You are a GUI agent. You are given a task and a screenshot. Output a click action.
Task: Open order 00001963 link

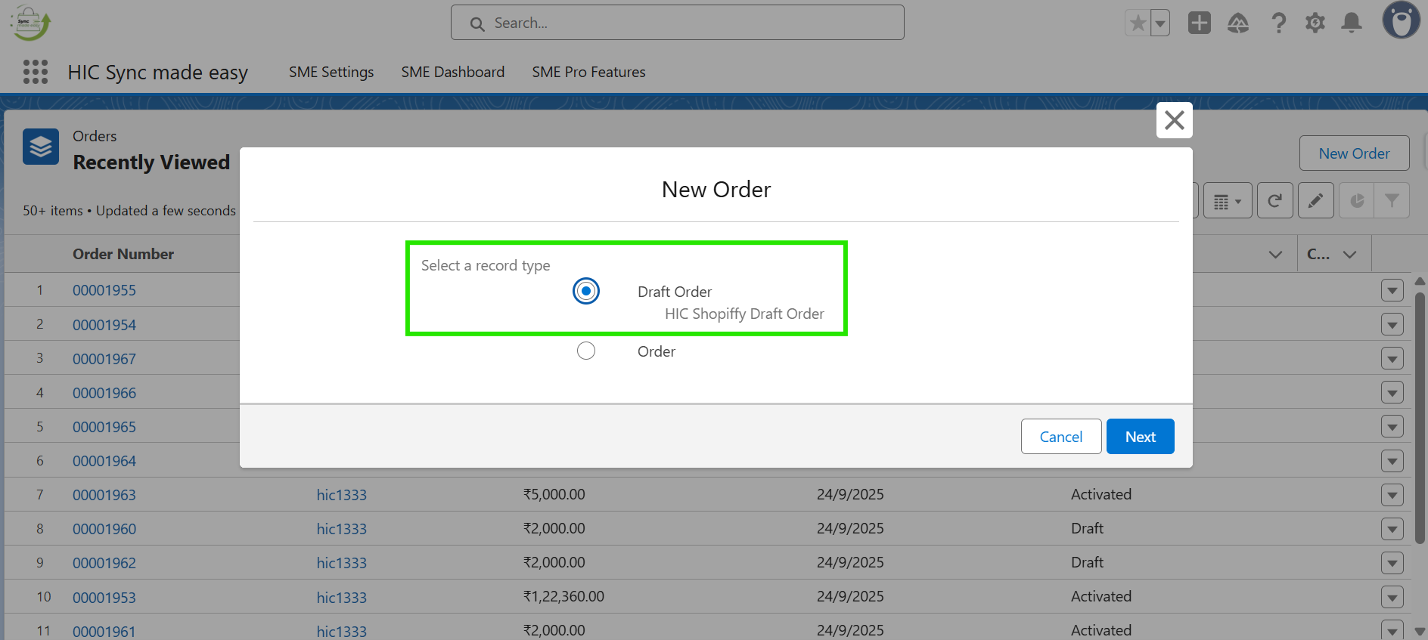pyautogui.click(x=104, y=495)
